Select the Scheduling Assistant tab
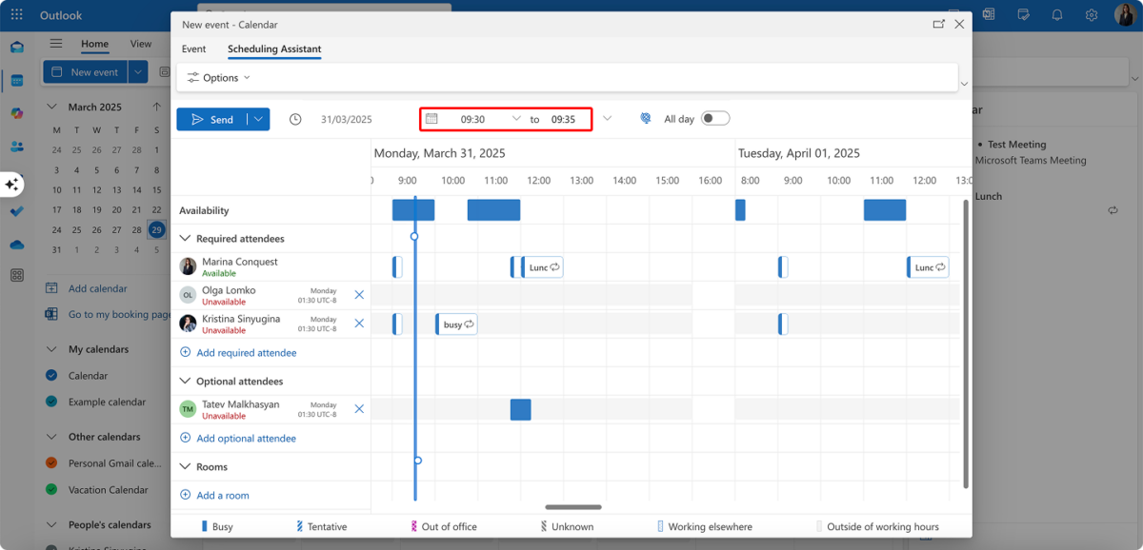This screenshot has height=550, width=1143. tap(273, 49)
